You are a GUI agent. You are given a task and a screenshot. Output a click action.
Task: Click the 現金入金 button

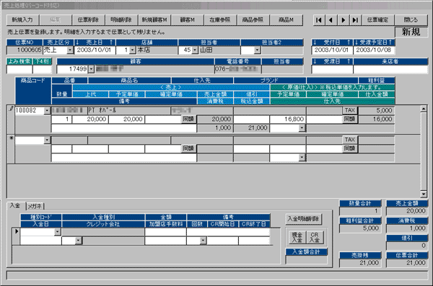(297, 237)
